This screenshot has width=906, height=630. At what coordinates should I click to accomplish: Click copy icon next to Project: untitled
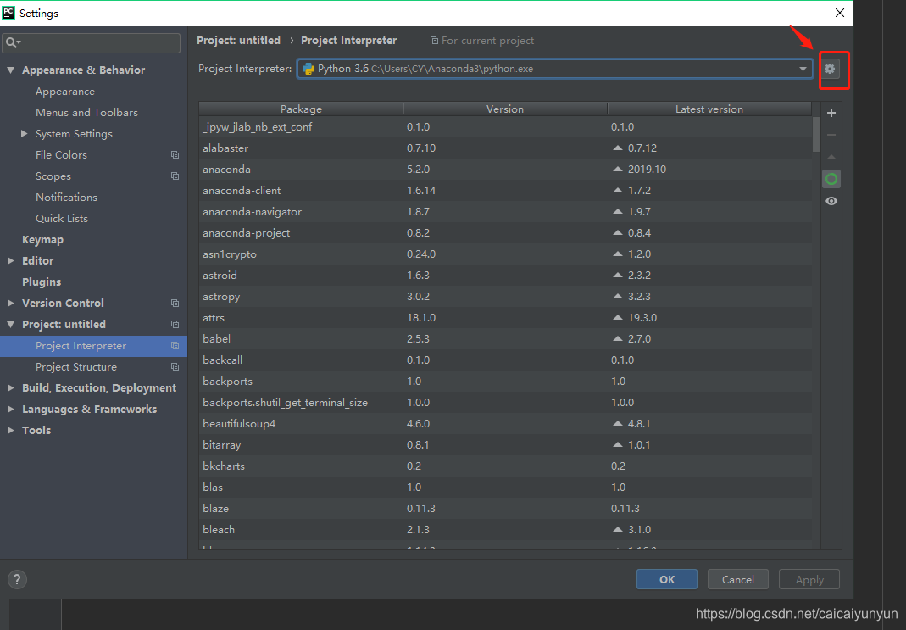click(175, 325)
